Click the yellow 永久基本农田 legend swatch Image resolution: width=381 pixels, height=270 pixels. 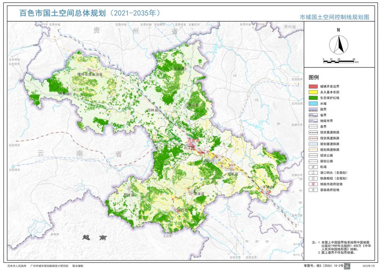click(x=313, y=92)
